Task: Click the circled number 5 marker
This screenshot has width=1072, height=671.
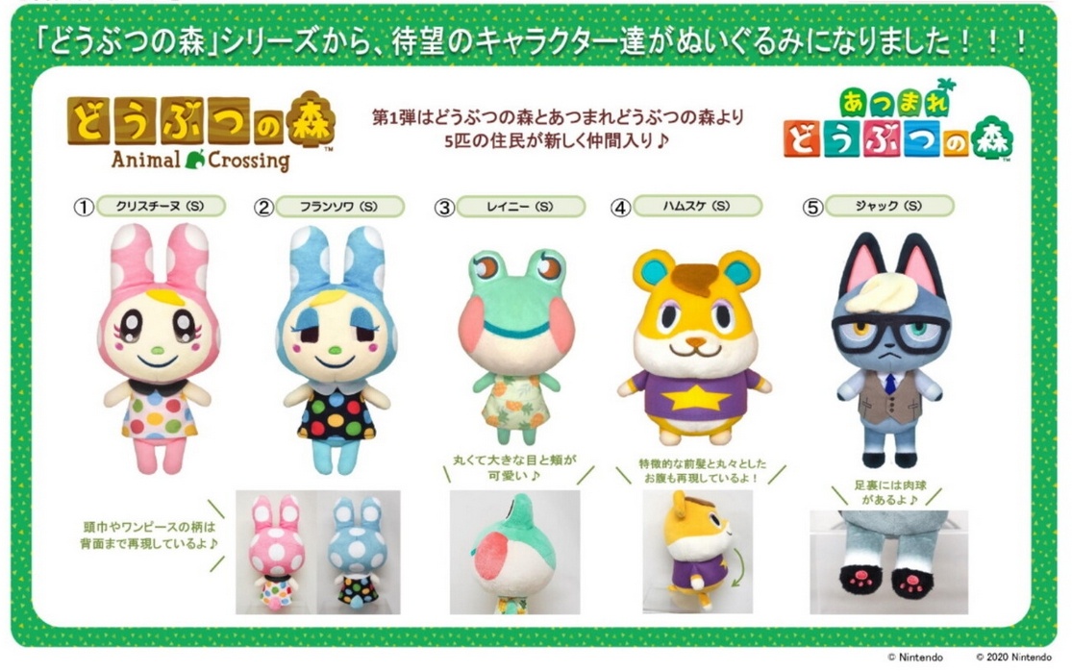Action: click(812, 207)
